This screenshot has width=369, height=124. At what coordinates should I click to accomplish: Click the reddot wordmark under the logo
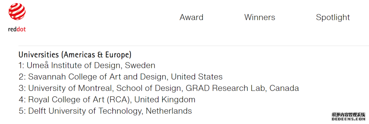[x=17, y=29]
